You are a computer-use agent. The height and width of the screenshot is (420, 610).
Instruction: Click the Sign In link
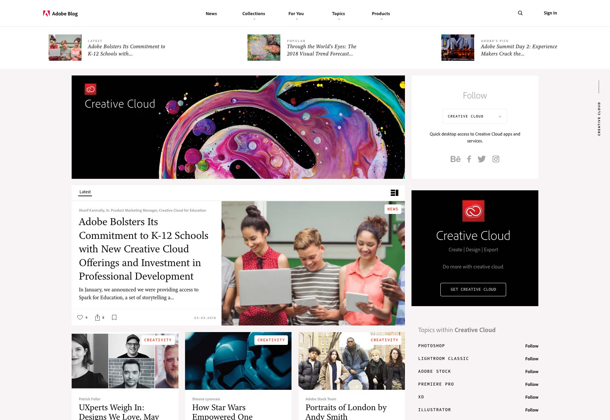pyautogui.click(x=550, y=13)
